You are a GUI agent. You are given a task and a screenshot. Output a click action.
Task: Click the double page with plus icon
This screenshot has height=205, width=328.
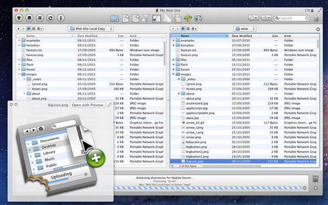[136, 18]
